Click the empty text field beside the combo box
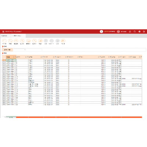Viewport: 147px width, 147px height. click(34, 50)
